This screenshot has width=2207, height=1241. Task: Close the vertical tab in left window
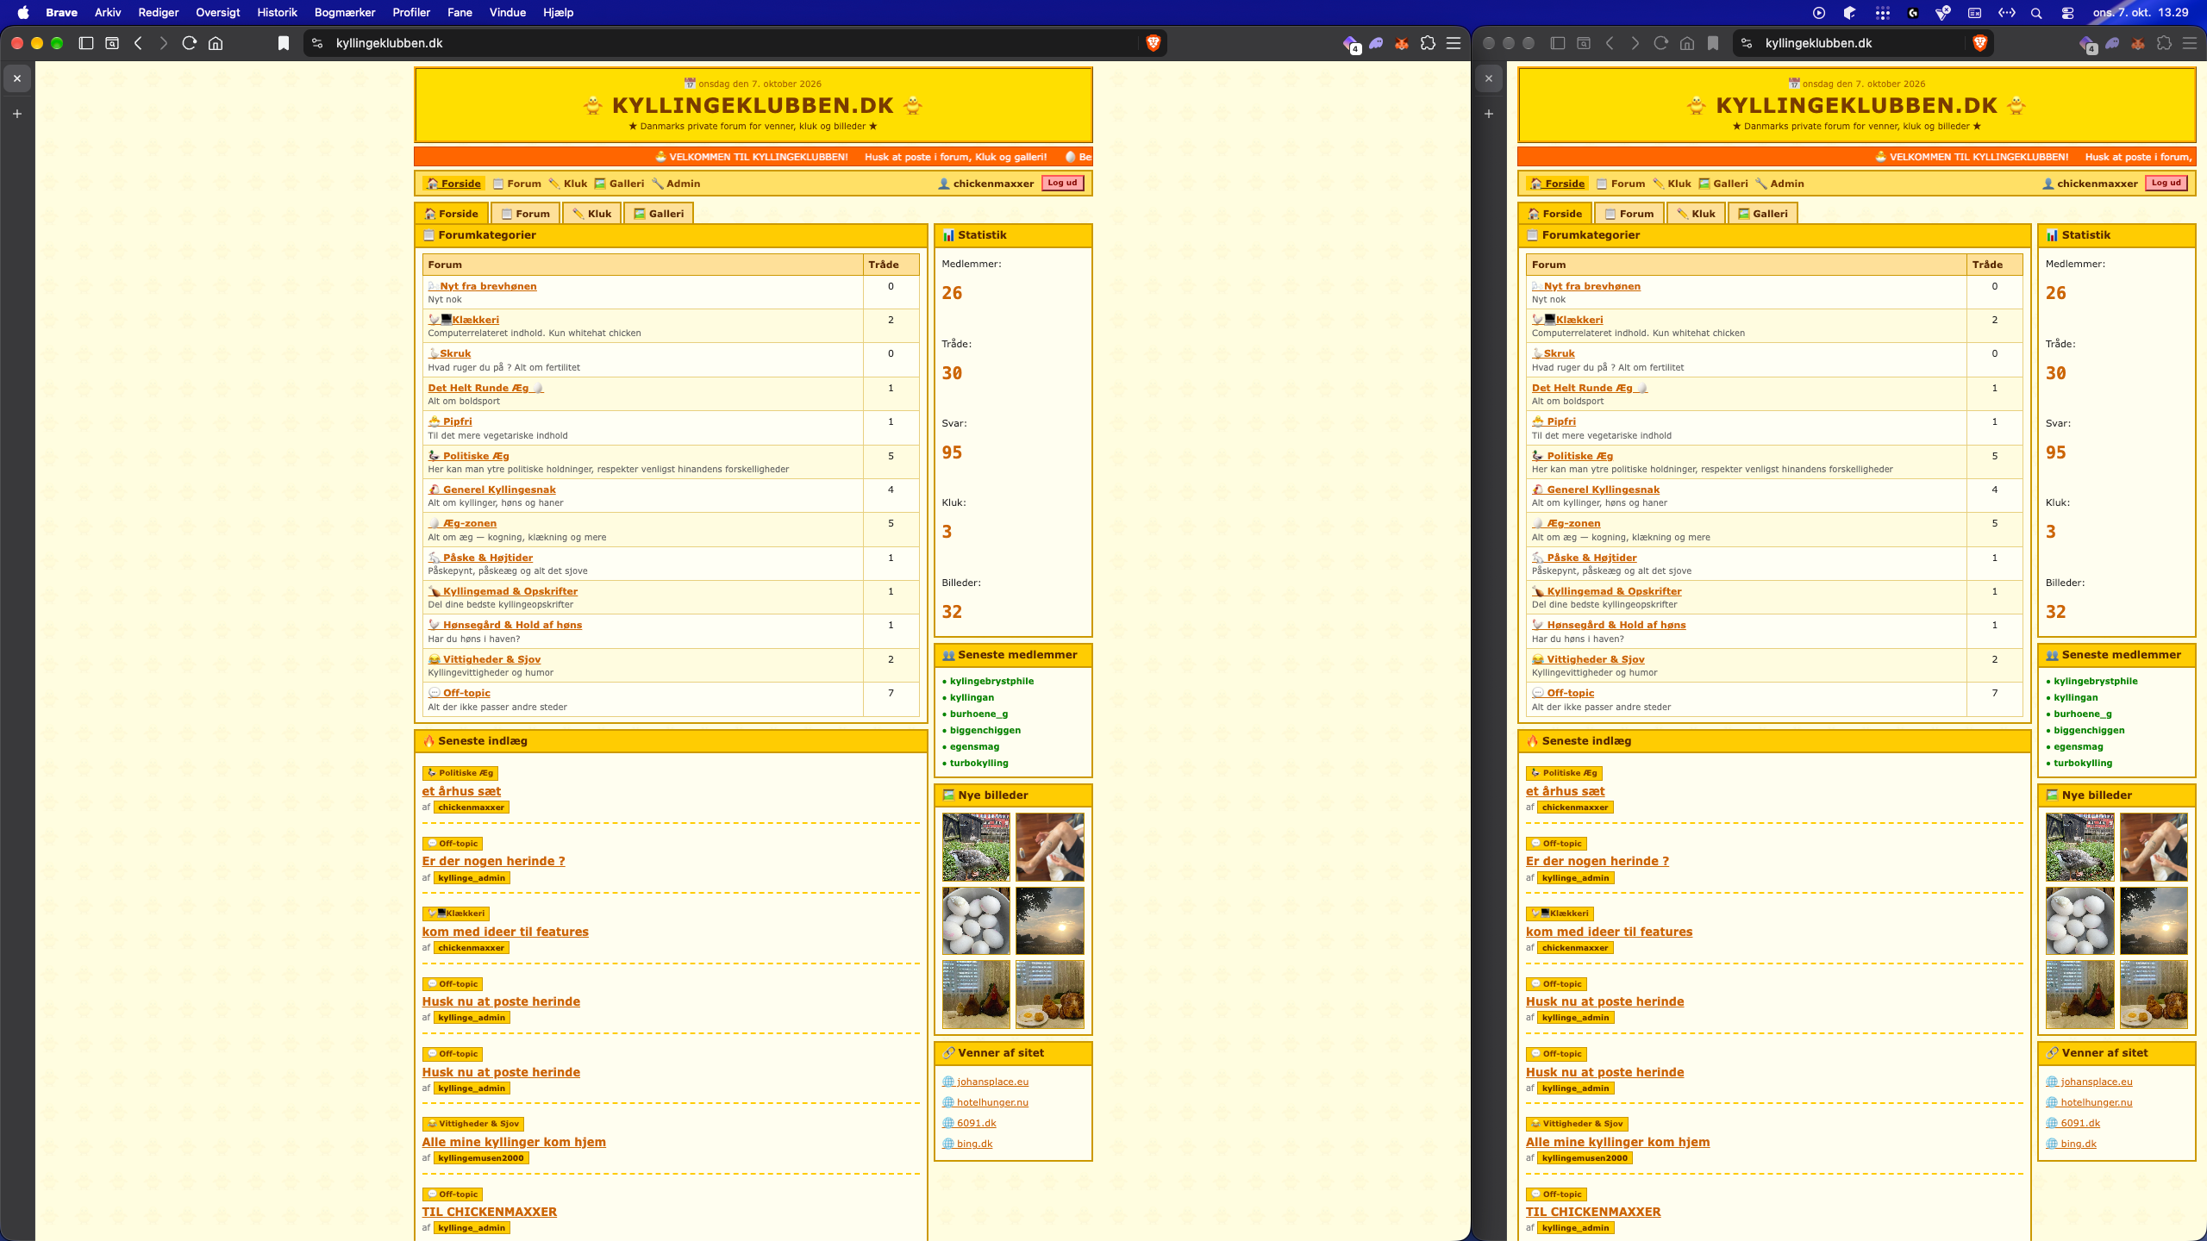click(x=17, y=78)
